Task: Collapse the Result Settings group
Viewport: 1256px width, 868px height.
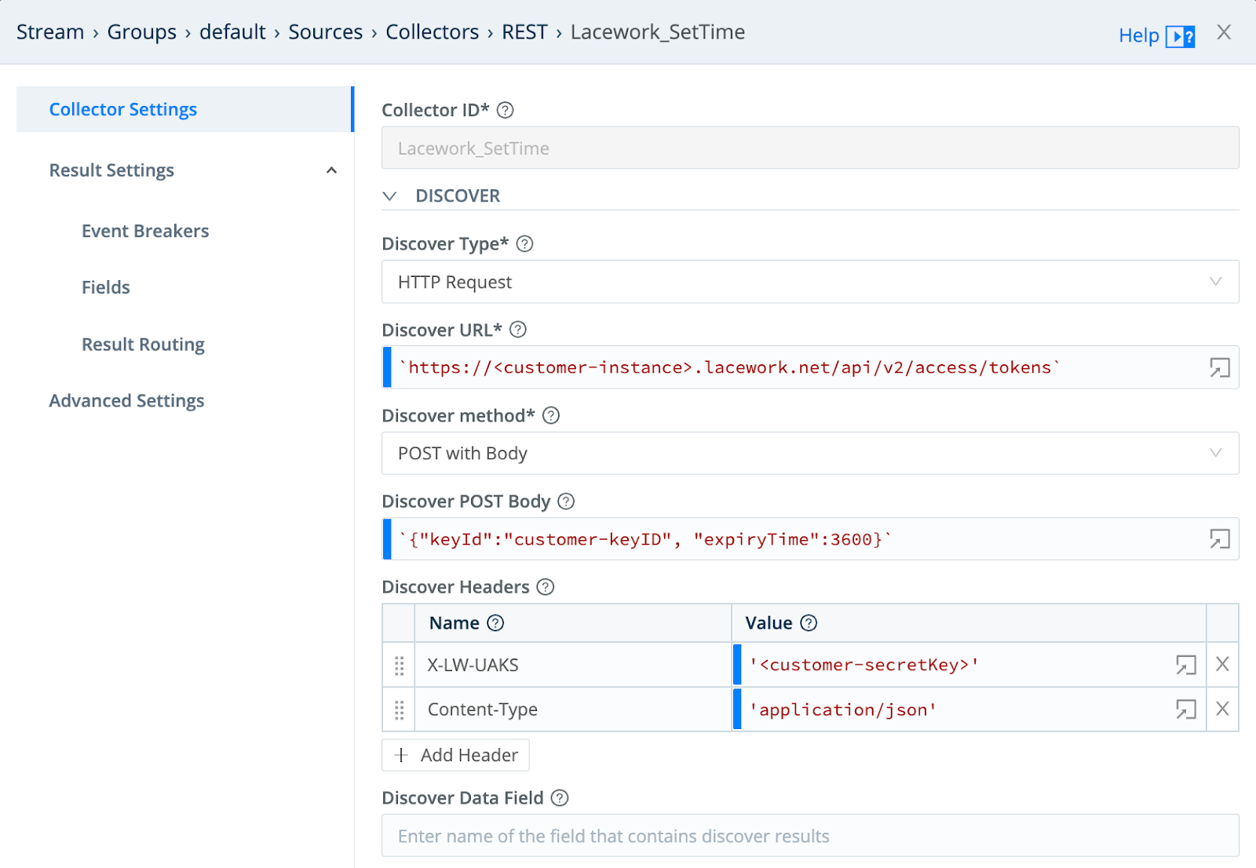Action: tap(331, 170)
